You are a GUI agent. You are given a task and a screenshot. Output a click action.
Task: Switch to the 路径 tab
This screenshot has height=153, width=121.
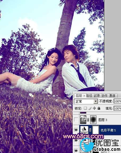click(x=89, y=96)
